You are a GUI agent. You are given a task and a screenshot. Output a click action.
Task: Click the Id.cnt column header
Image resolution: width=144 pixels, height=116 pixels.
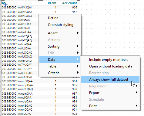[52, 3]
